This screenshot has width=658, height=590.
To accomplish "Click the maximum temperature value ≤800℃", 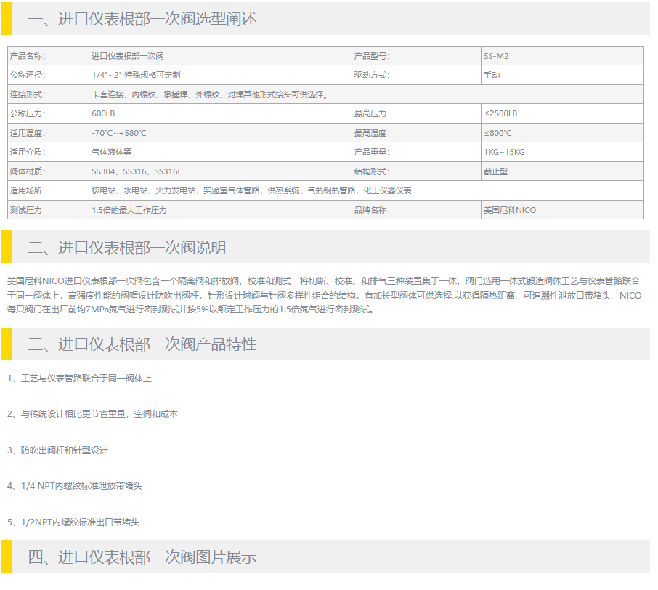I will click(497, 133).
